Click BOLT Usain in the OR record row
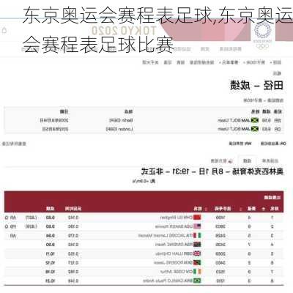Viewport: 293px width, 293px height. pos(229,129)
